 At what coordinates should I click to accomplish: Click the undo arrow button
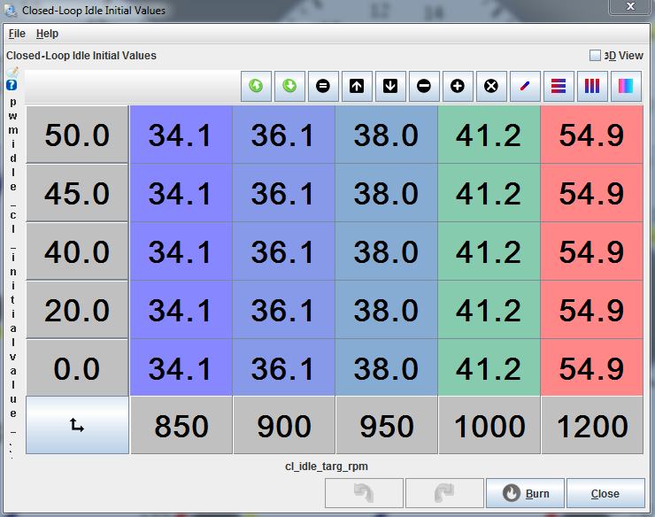(364, 493)
